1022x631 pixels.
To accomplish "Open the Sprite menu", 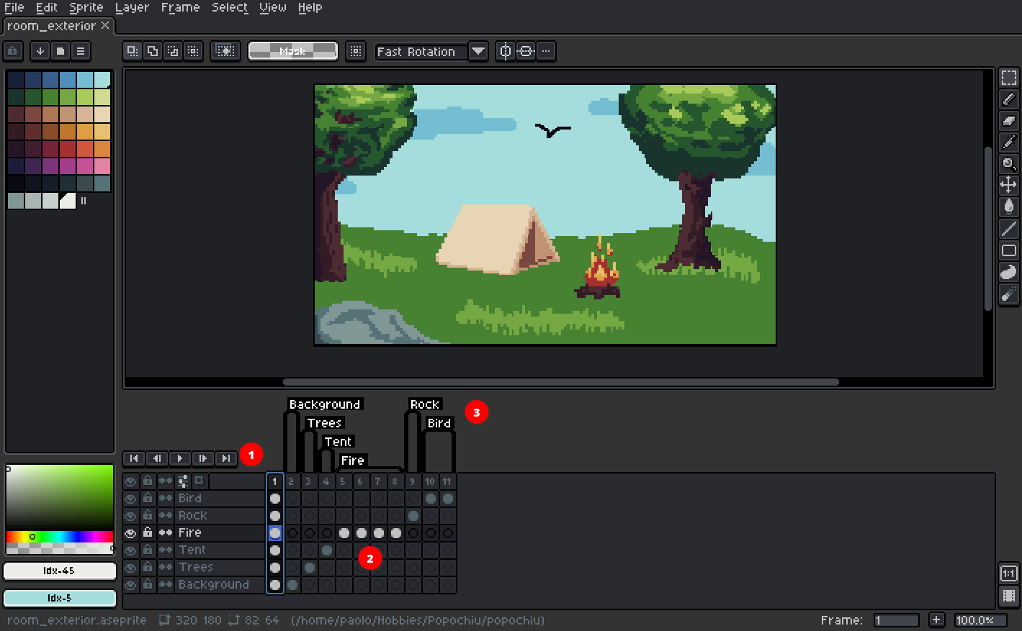I will pyautogui.click(x=86, y=7).
